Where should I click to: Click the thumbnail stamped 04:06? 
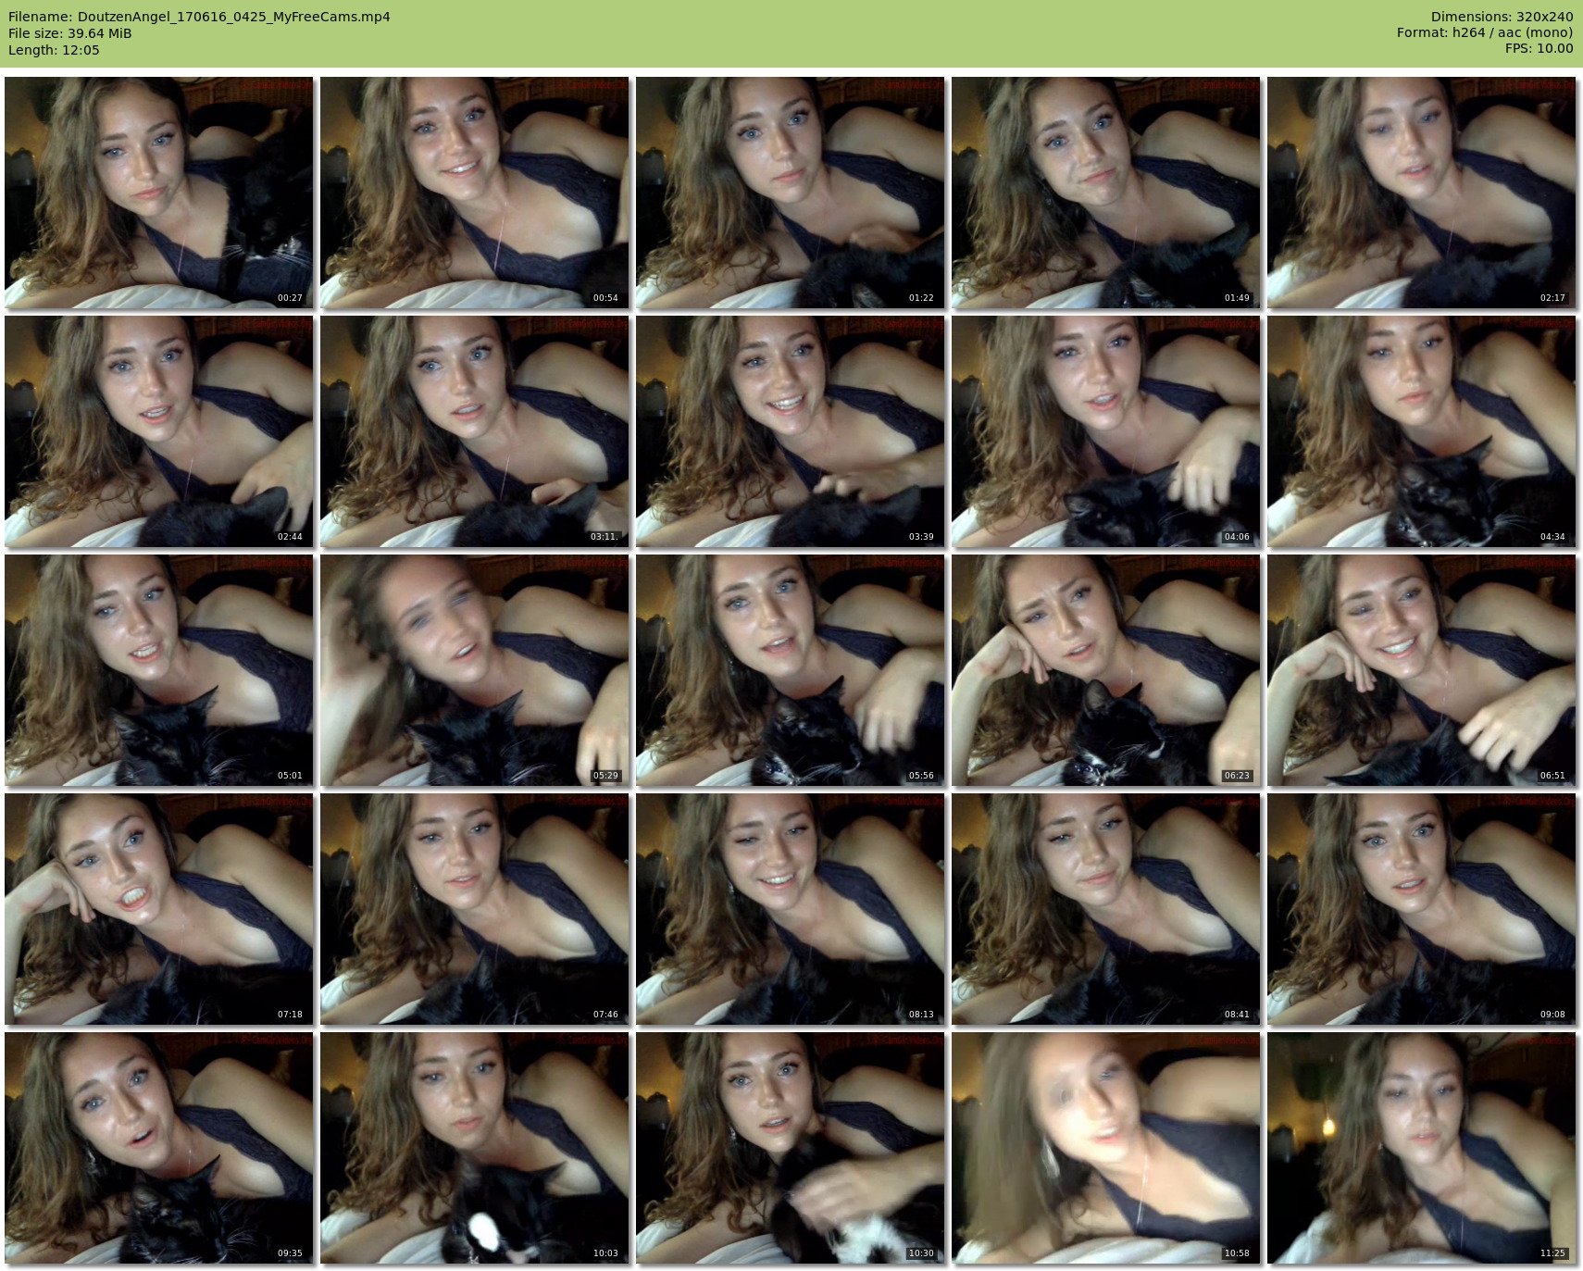coord(1106,431)
